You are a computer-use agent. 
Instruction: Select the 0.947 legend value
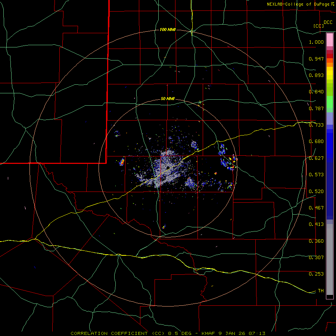coord(316,59)
